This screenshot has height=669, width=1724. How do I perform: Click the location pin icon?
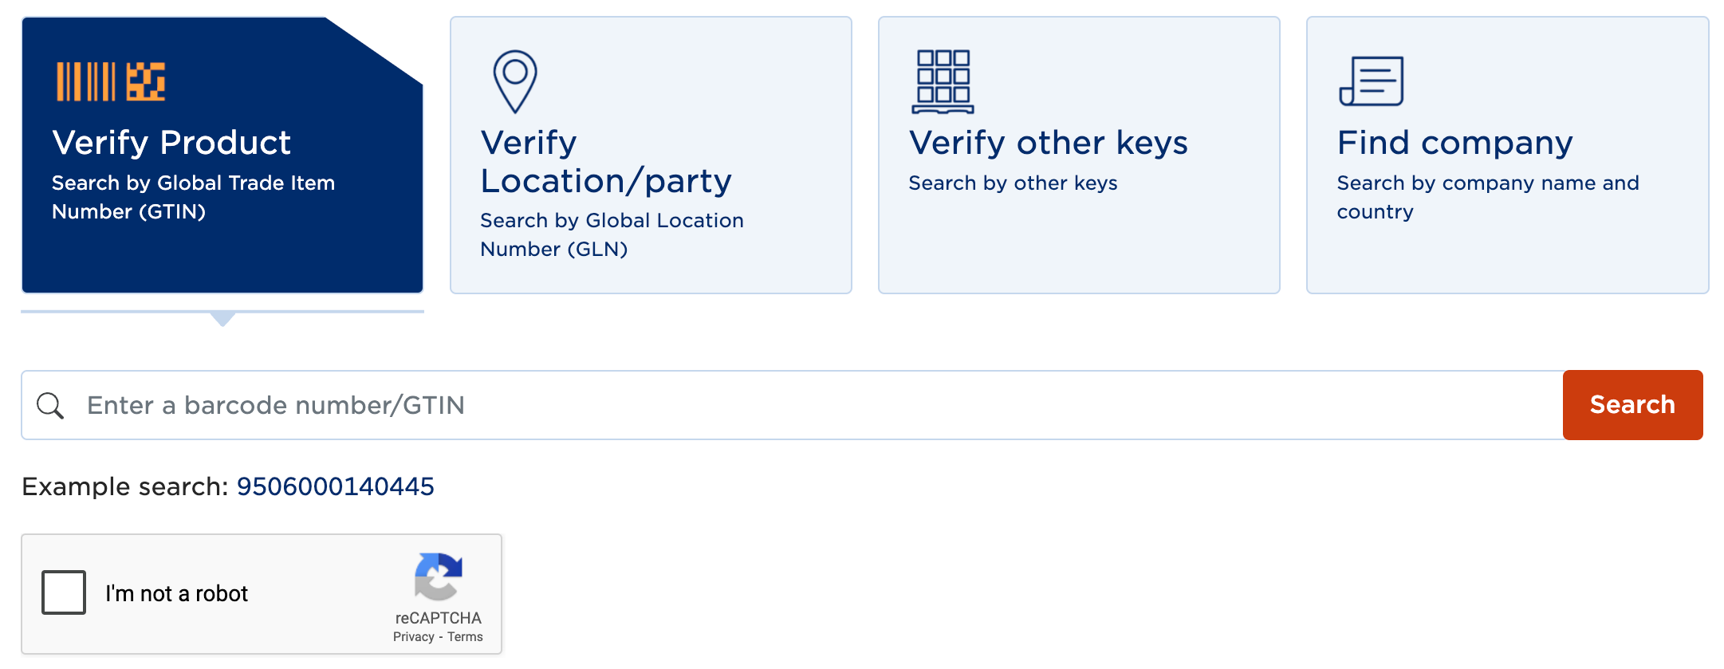coord(515,81)
